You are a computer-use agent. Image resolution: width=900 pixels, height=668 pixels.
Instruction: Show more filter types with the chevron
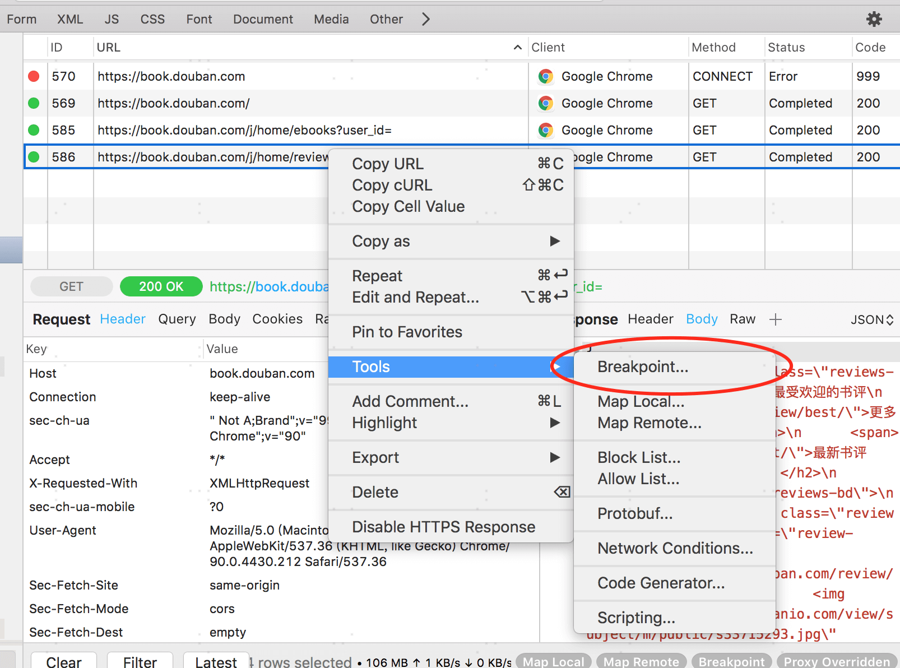point(426,19)
